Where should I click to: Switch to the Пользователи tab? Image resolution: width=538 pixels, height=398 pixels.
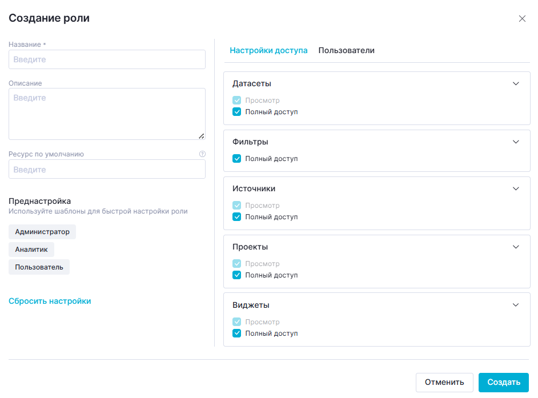tap(346, 50)
